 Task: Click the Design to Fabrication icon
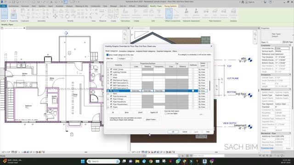coord(125,13)
